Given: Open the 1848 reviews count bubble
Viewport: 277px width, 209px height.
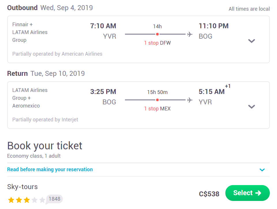Looking at the screenshot, I should click(x=54, y=199).
